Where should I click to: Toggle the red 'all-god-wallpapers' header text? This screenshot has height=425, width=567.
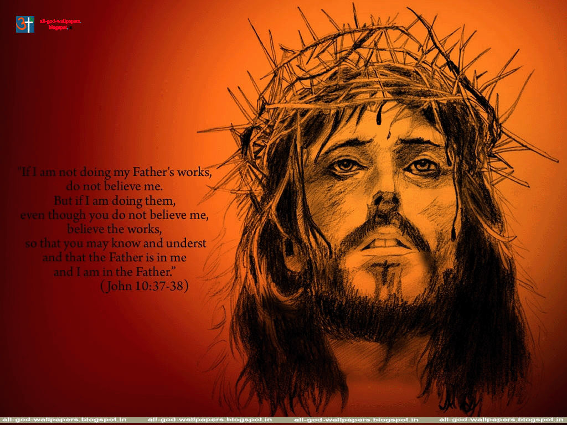pyautogui.click(x=60, y=21)
